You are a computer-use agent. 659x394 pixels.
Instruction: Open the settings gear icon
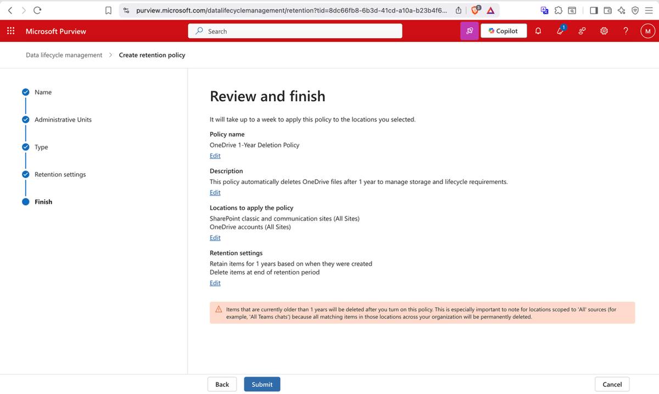604,31
